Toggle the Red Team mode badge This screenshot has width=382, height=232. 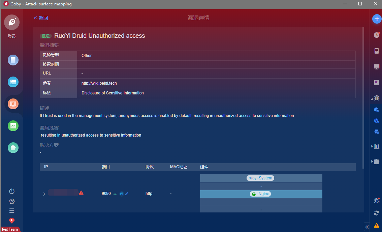[10, 229]
